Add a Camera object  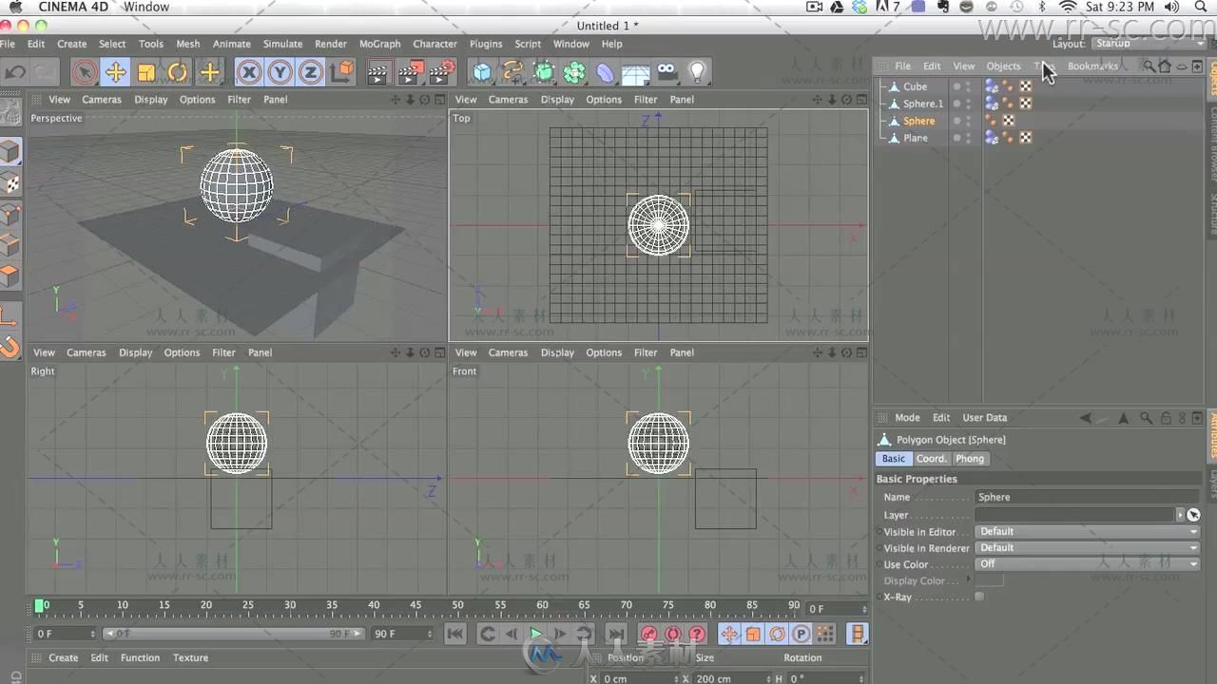[x=666, y=72]
